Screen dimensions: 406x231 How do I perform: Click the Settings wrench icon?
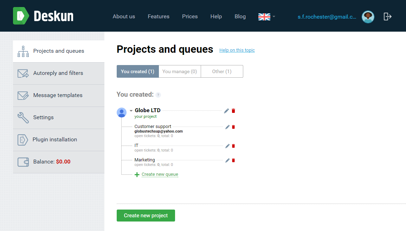pos(23,117)
